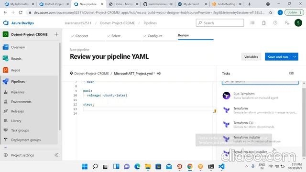The width and height of the screenshot is (306, 172).
Task: Select the Terraform task
Action: [260, 110]
